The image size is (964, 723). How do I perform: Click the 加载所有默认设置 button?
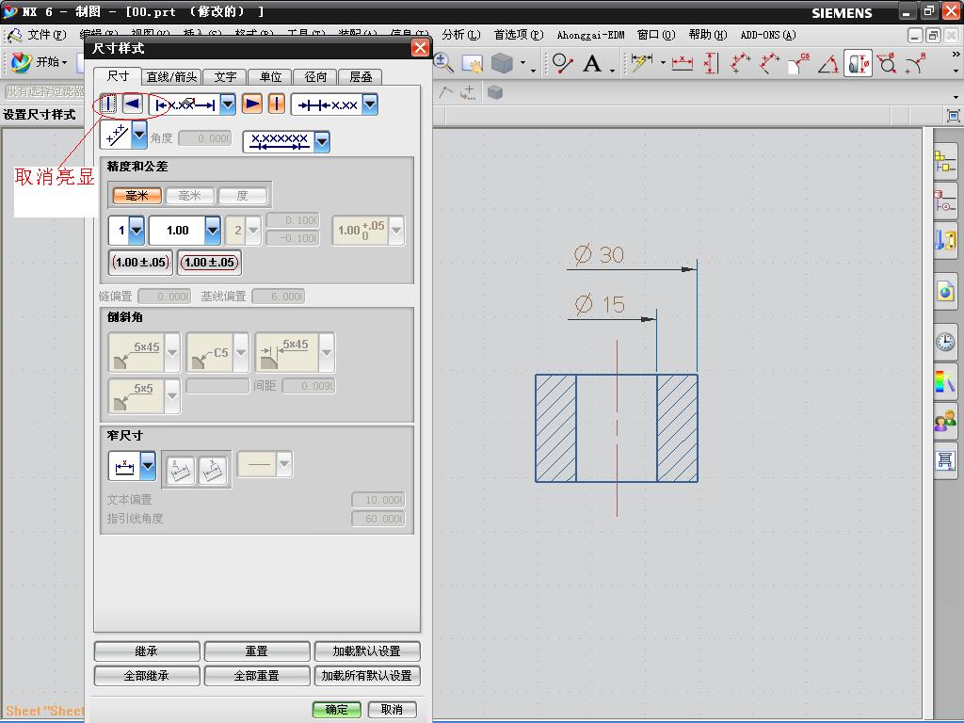[366, 676]
